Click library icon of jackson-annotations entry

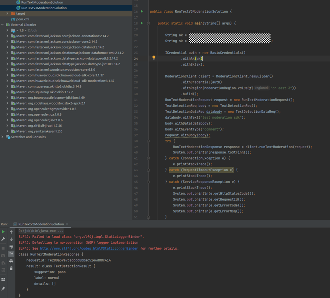[13, 36]
